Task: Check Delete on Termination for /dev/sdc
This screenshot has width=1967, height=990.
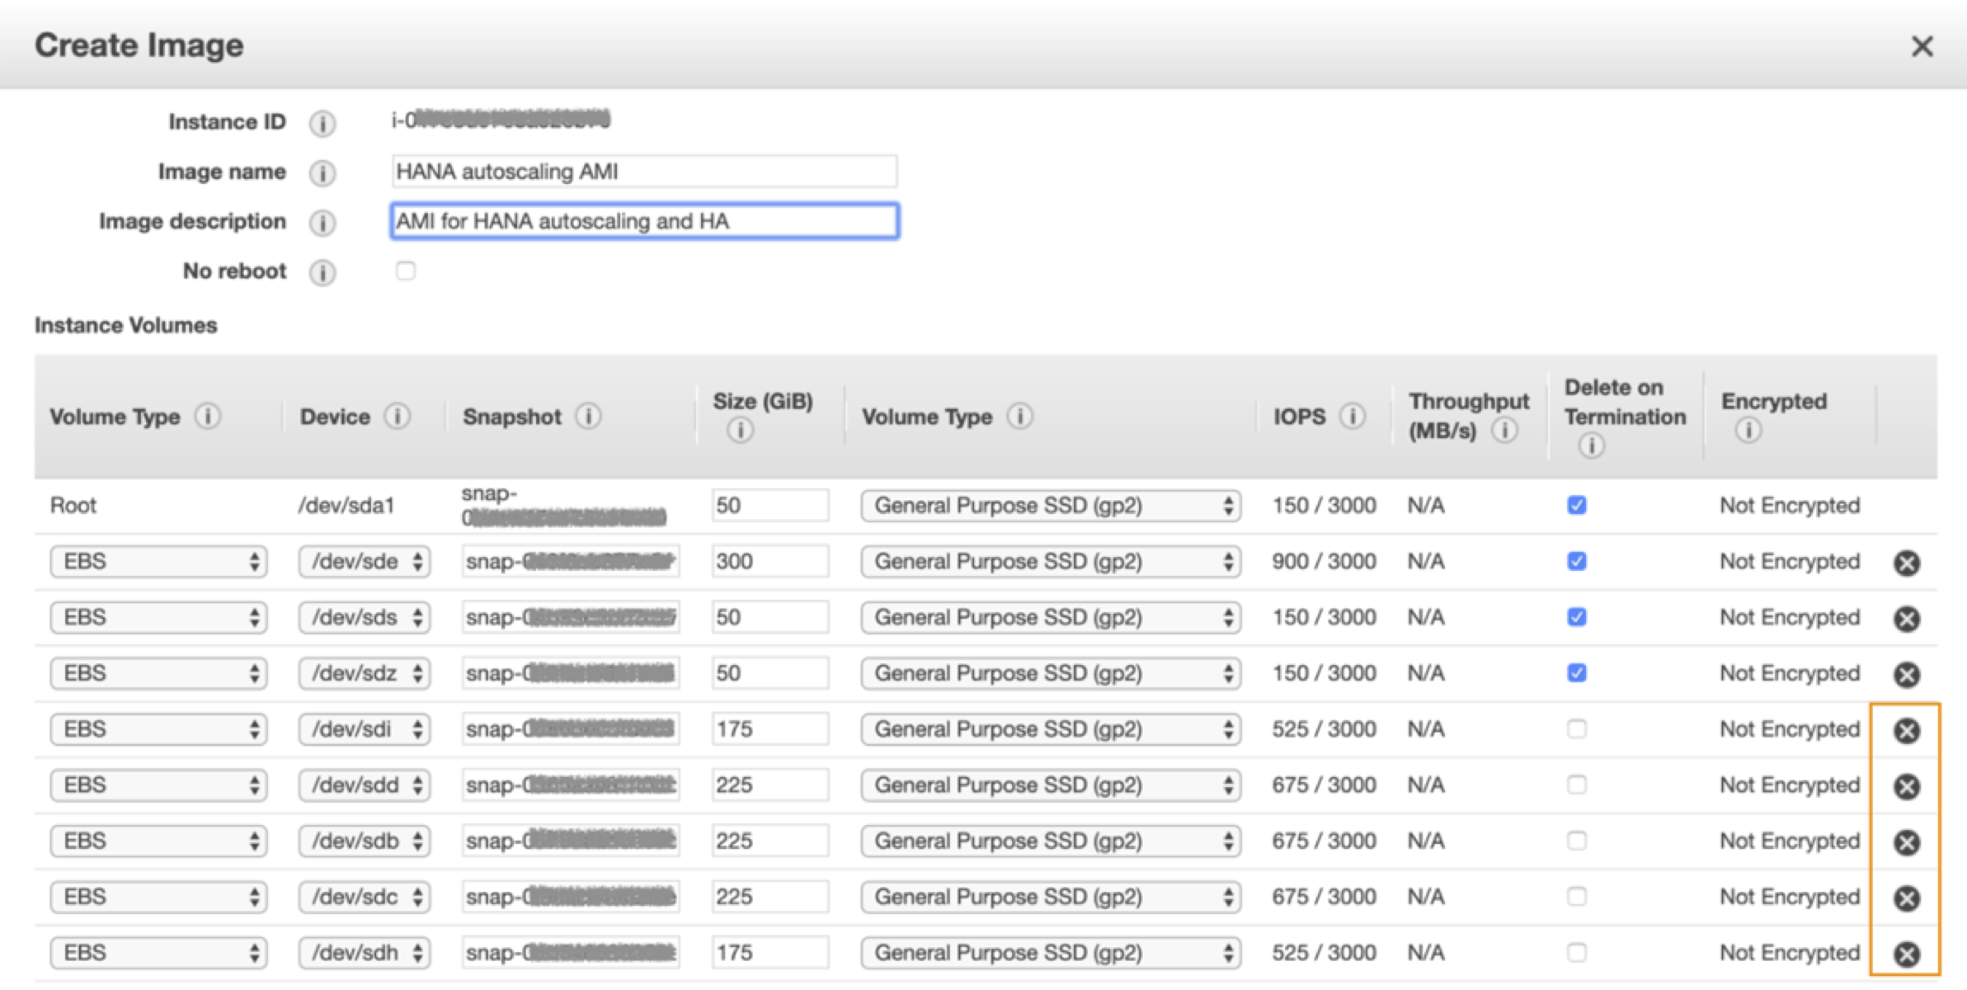Action: point(1576,897)
